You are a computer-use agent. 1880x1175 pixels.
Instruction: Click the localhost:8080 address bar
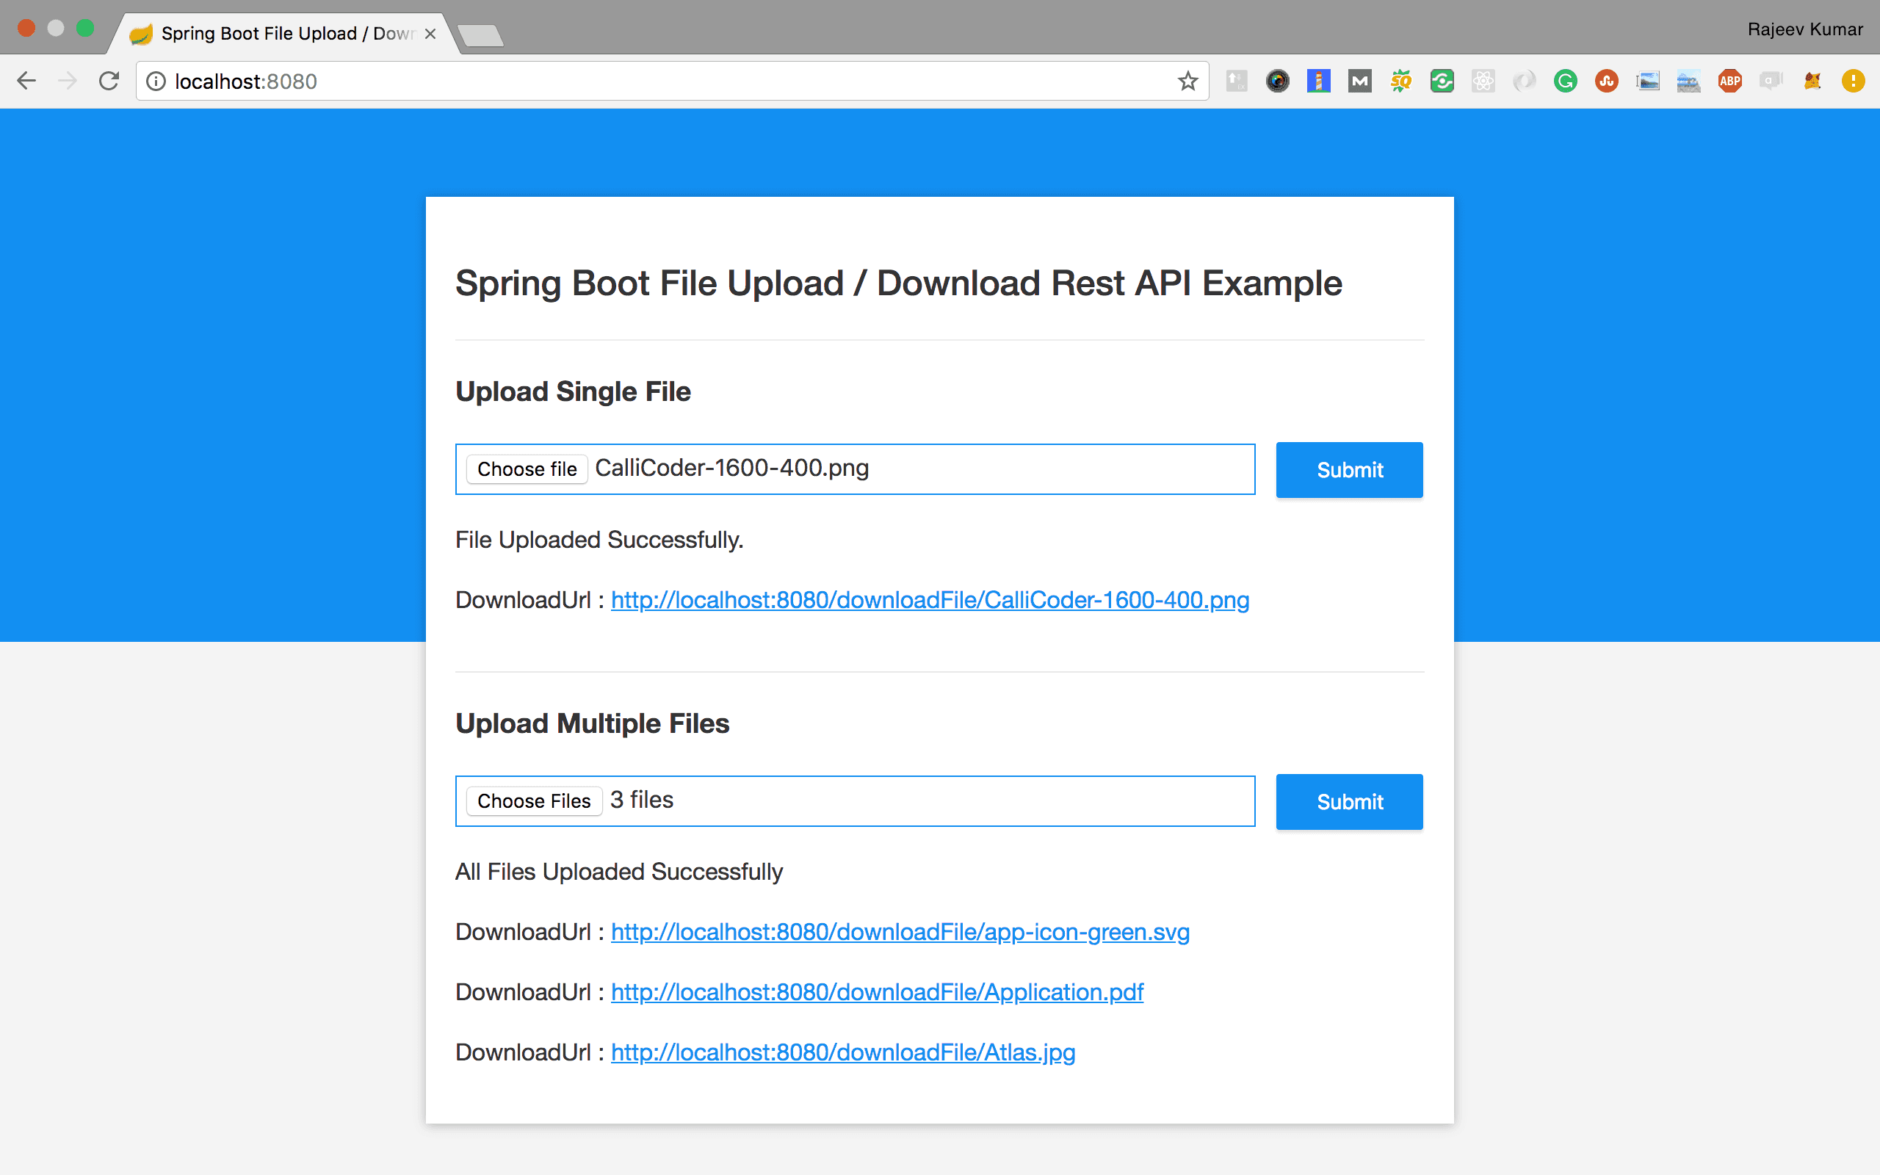coord(665,82)
